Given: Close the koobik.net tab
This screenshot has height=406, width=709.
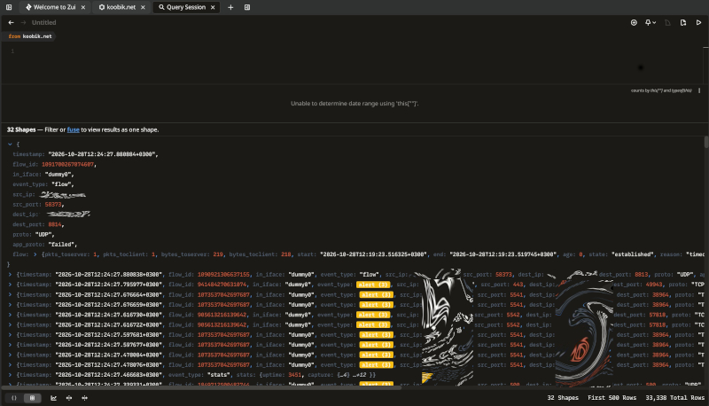Looking at the screenshot, I should pos(143,7).
